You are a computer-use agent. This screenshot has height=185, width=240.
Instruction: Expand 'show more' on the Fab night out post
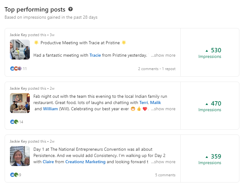pyautogui.click(x=163, y=109)
